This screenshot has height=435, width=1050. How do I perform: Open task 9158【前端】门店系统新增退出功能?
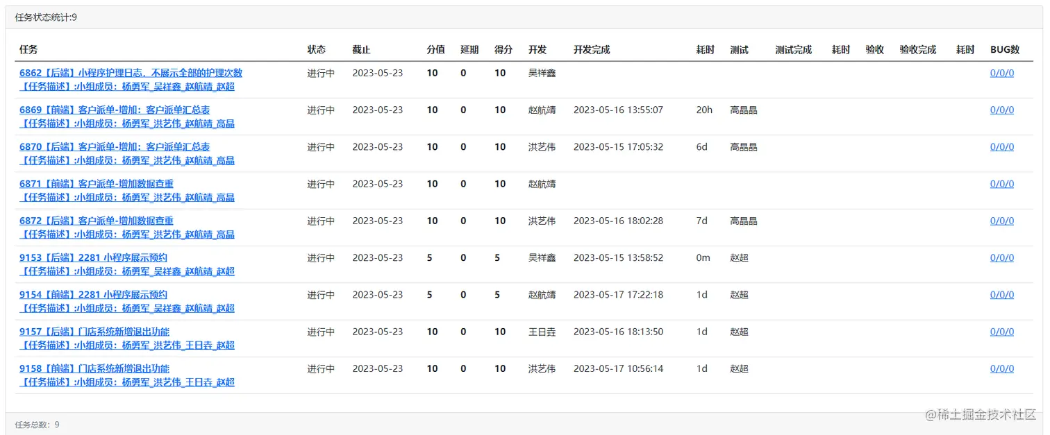point(94,368)
